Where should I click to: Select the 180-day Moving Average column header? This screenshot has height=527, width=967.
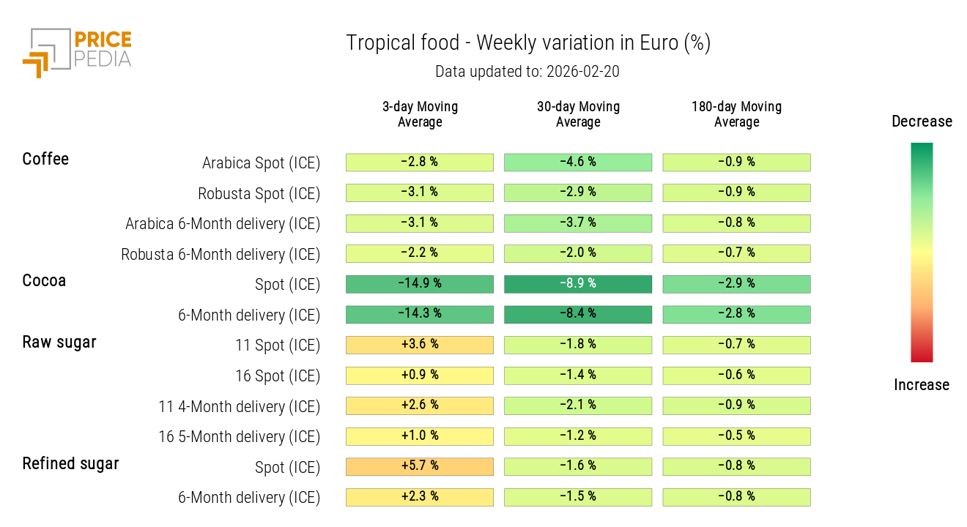tap(736, 114)
